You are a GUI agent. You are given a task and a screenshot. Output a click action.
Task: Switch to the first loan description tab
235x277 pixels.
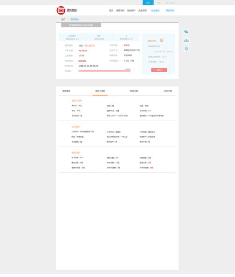[x=66, y=91]
